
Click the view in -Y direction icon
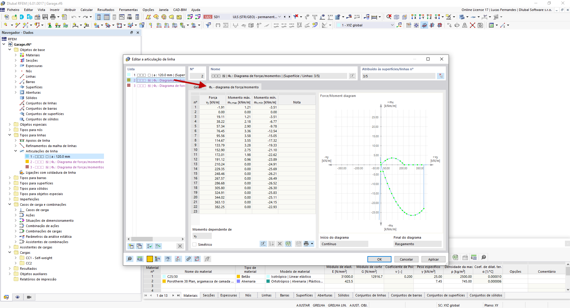click(421, 17)
